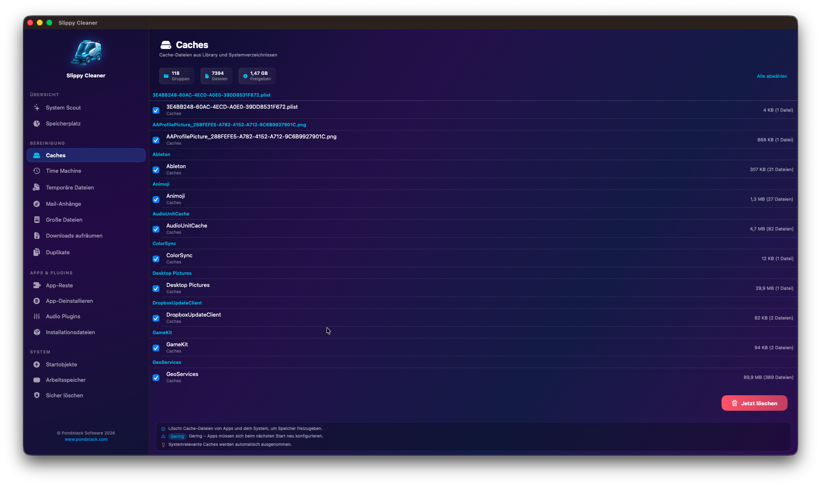Go to Temporäre Dateien
This screenshot has width=821, height=486.
86,187
